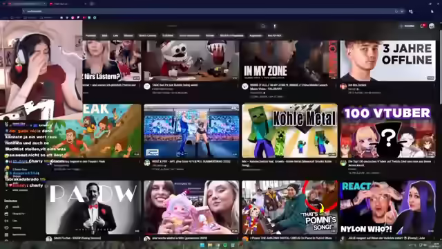Open File Explorer from the taskbar
The height and width of the screenshot is (249, 442).
(x=210, y=245)
